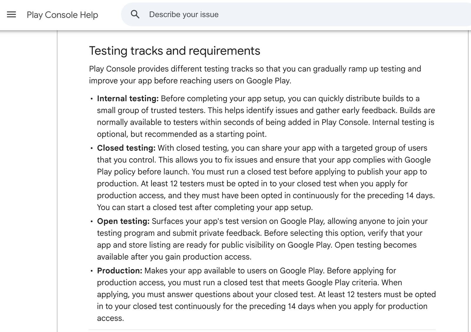
Task: Click the bullet point before Open testing
Action: 92,222
